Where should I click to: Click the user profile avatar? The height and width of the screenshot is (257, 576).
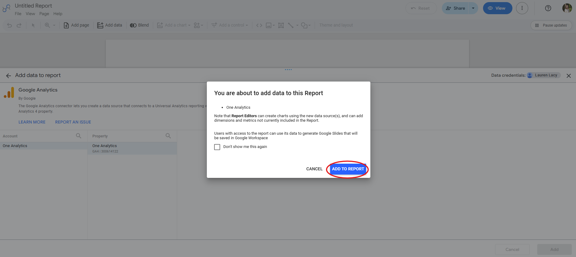point(567,8)
